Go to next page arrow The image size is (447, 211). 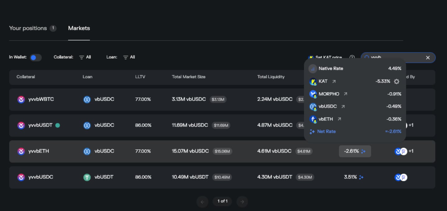[x=242, y=202]
